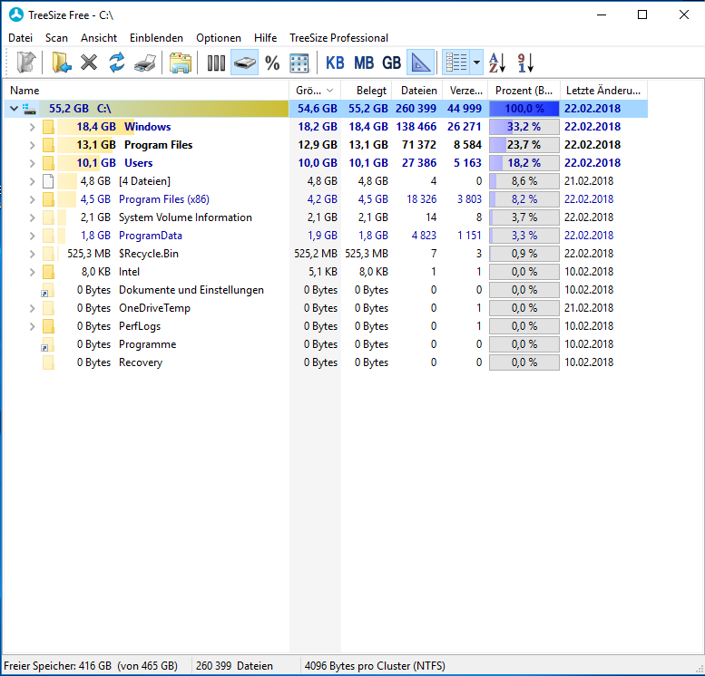Open the Optionen menu

click(219, 38)
